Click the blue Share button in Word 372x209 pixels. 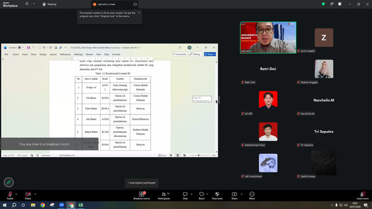click(x=210, y=54)
